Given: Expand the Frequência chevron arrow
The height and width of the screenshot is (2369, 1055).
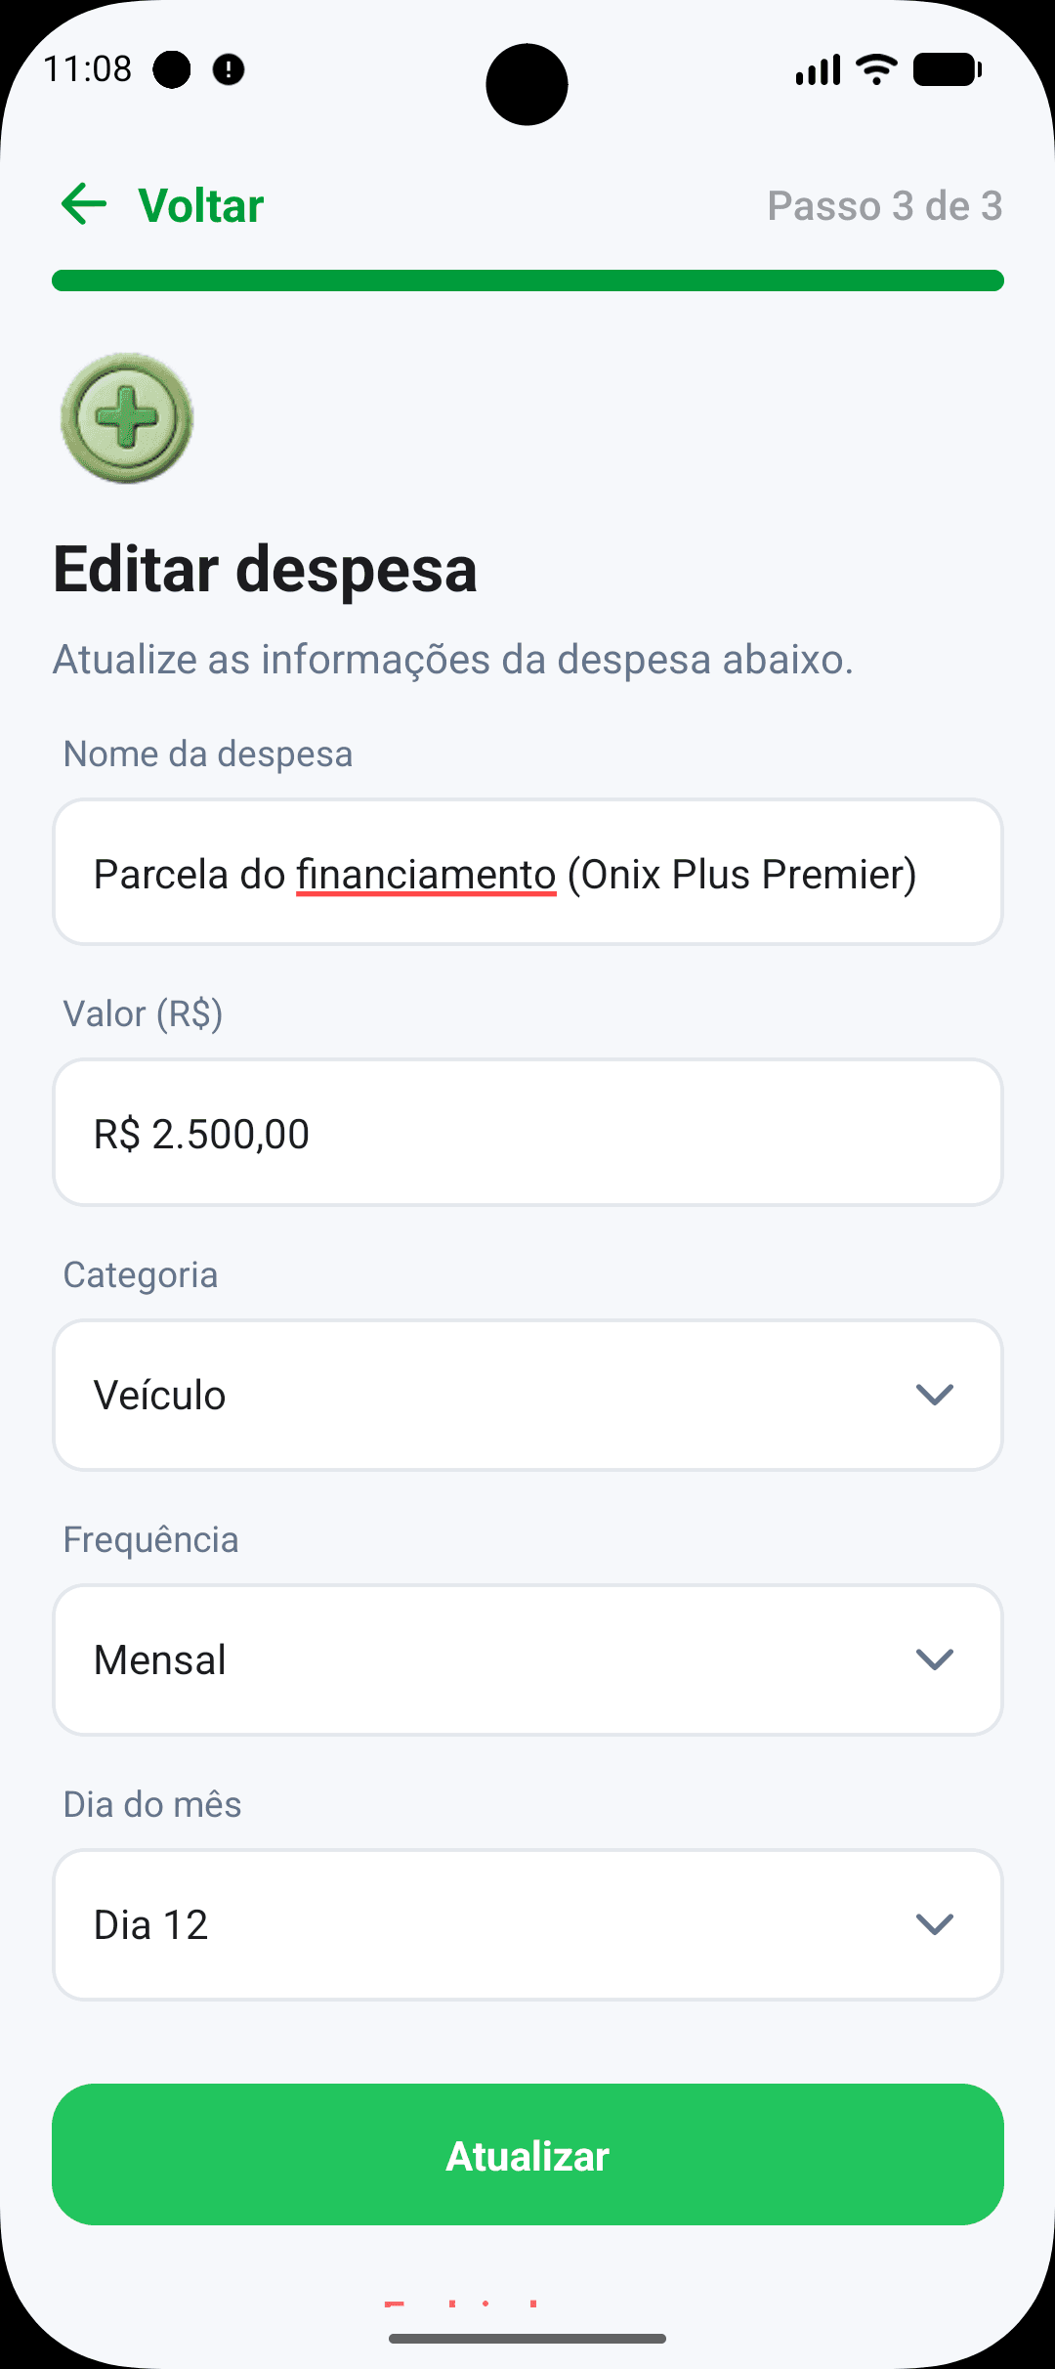Looking at the screenshot, I should tap(935, 1659).
